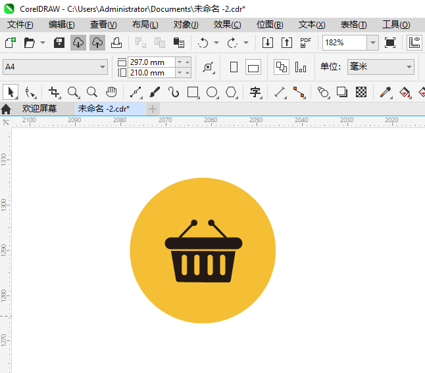Open the 文件(F) menu
This screenshot has height=373, width=425.
20,24
